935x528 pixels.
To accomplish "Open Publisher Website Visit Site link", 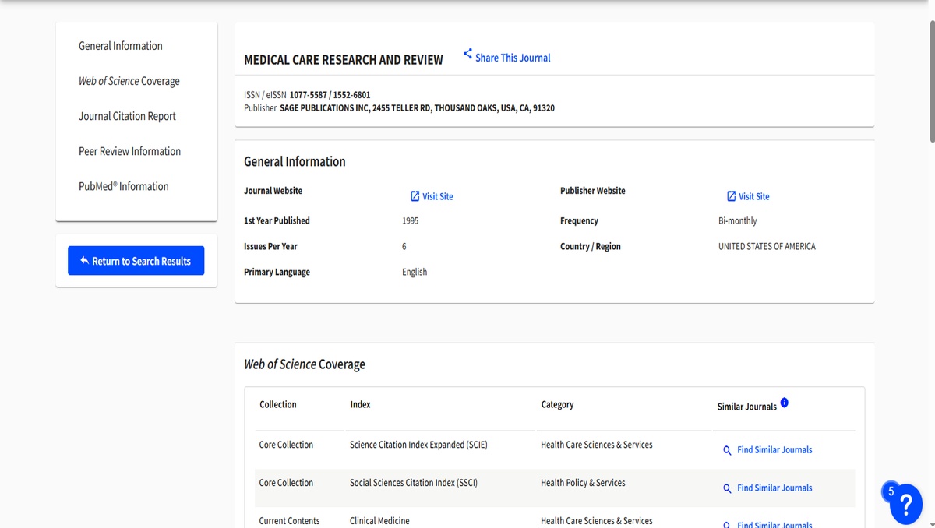I will click(x=753, y=196).
